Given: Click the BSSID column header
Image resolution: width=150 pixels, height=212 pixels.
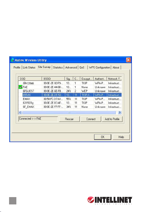Looking at the screenshot, I should point(54,79).
